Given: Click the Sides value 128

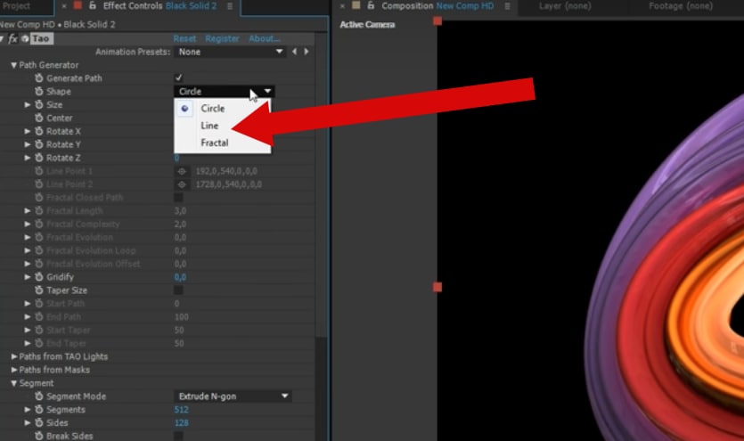Looking at the screenshot, I should tap(181, 423).
